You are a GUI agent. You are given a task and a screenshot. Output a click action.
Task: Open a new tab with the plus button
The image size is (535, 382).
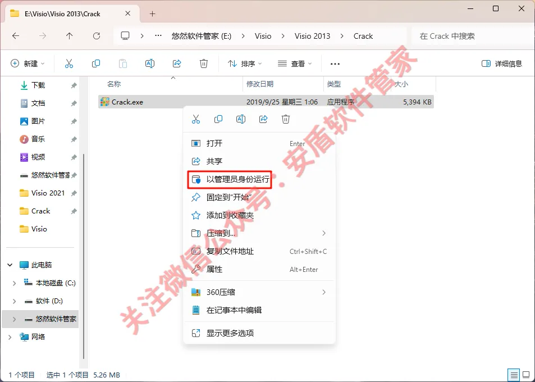tap(153, 13)
